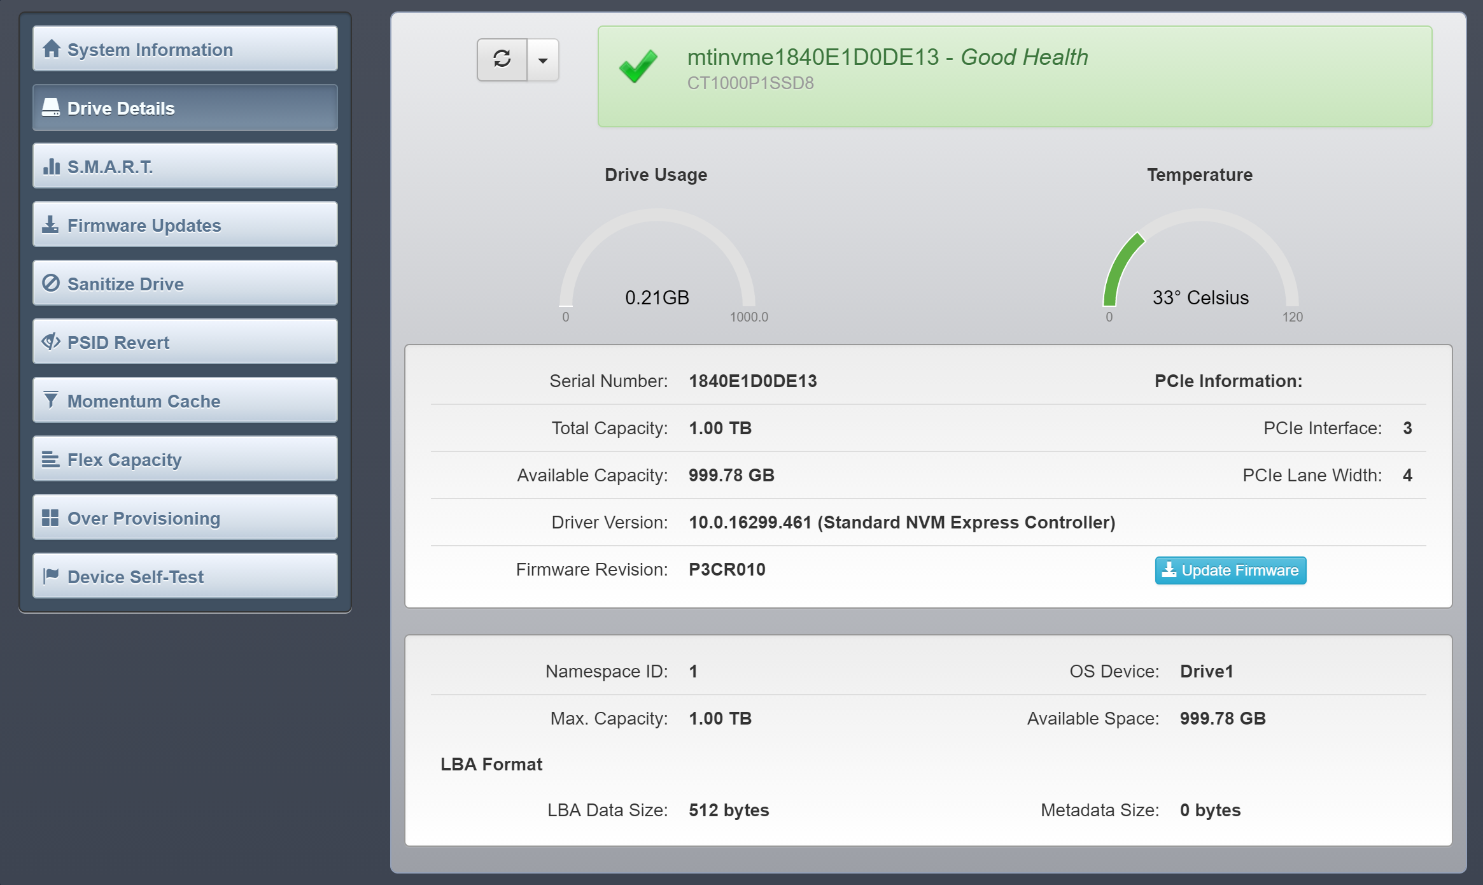Image resolution: width=1483 pixels, height=885 pixels.
Task: Click the Momentum Cache filter icon
Action: tap(51, 400)
